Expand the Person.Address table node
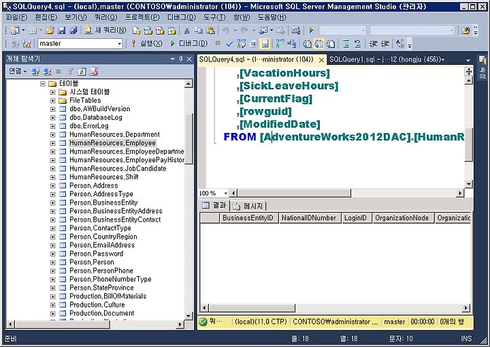This screenshot has width=490, height=347. click(53, 185)
